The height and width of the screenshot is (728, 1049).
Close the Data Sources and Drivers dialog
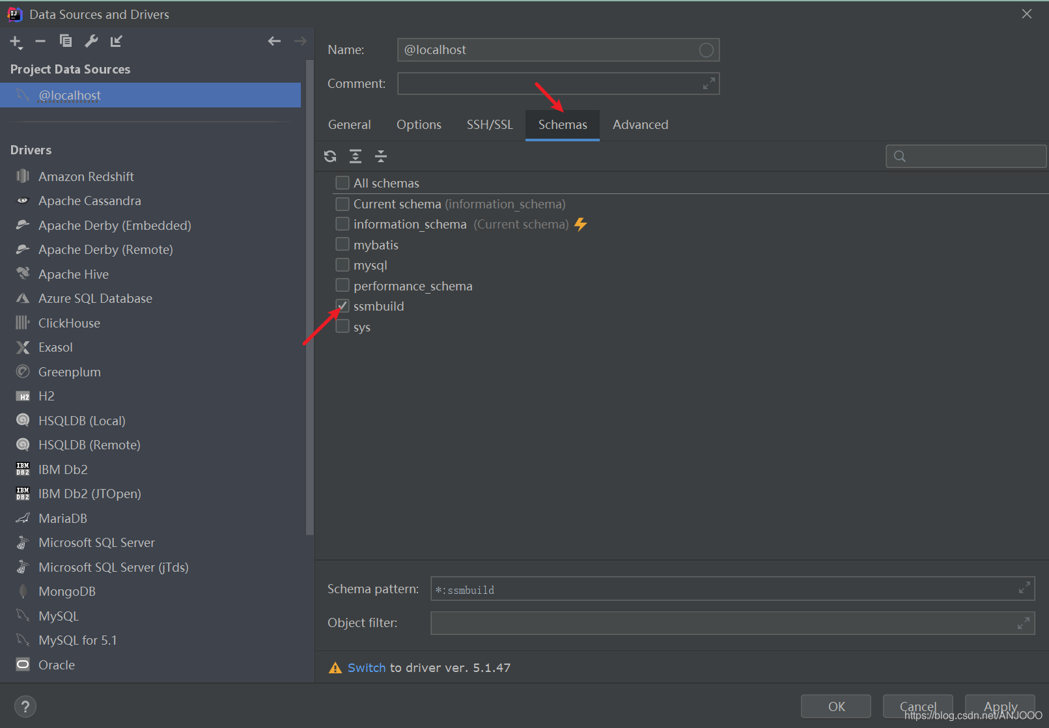[x=1027, y=14]
